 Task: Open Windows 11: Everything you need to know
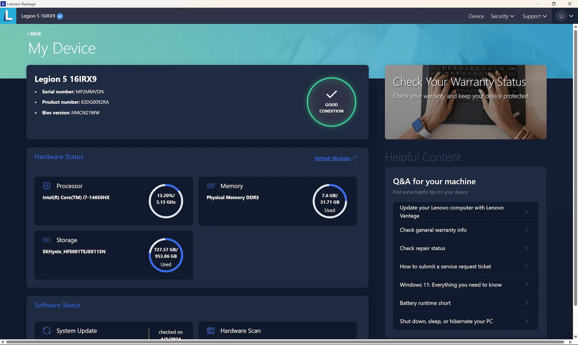[466, 285]
